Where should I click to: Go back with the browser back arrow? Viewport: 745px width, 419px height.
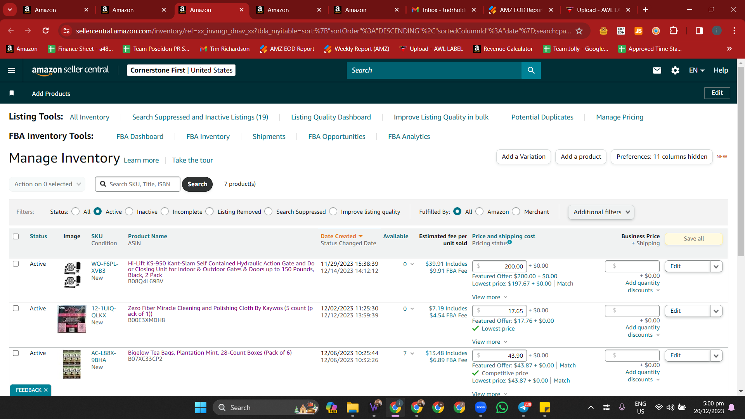click(x=11, y=31)
